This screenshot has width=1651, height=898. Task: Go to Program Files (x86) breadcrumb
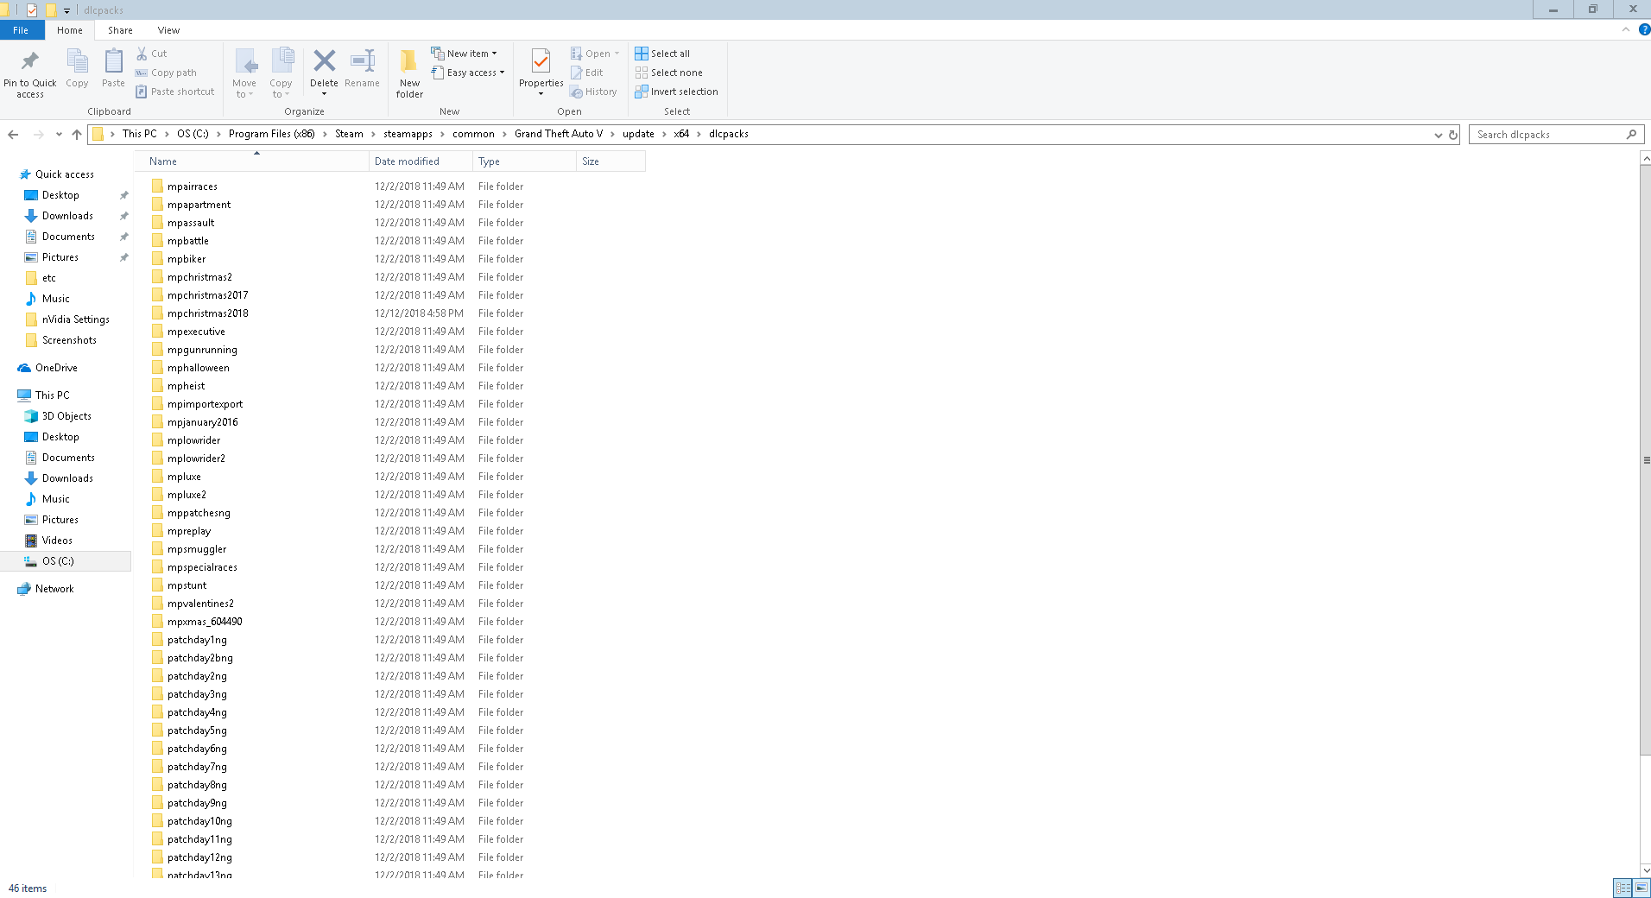pyautogui.click(x=271, y=134)
